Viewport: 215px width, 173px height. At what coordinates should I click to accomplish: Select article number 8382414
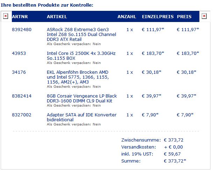point(22,96)
